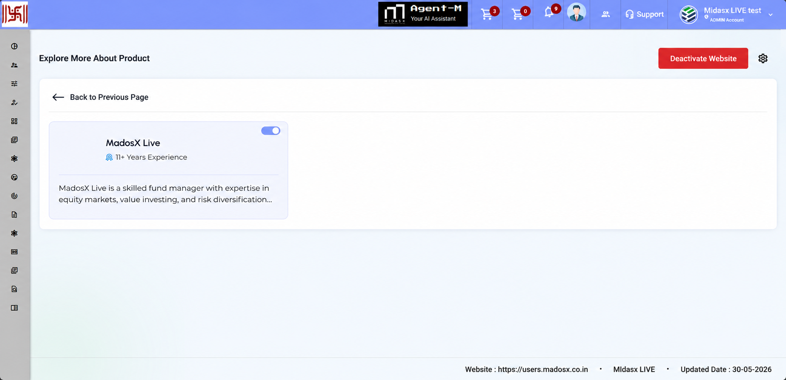
Task: Open the four-squares grid sidebar icon
Action: coord(14,121)
